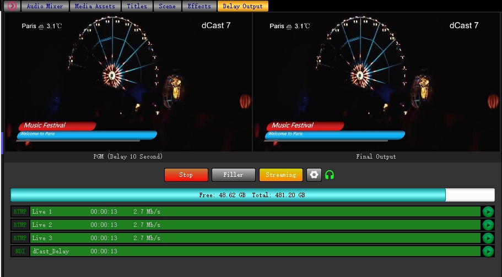Select the Live 2 stream row
Viewport: 502px width, 277px height.
[x=253, y=225]
